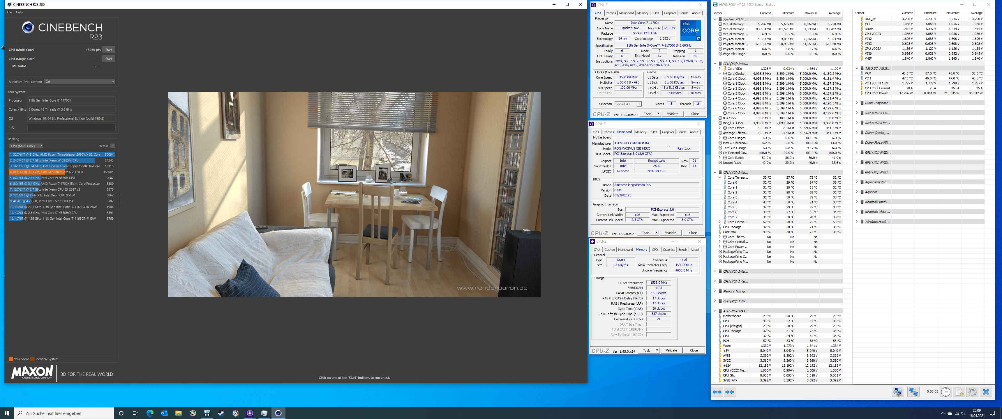Screen dimensions: 1002x419
Task: Open File Explorer from taskbar
Action: pyautogui.click(x=179, y=413)
